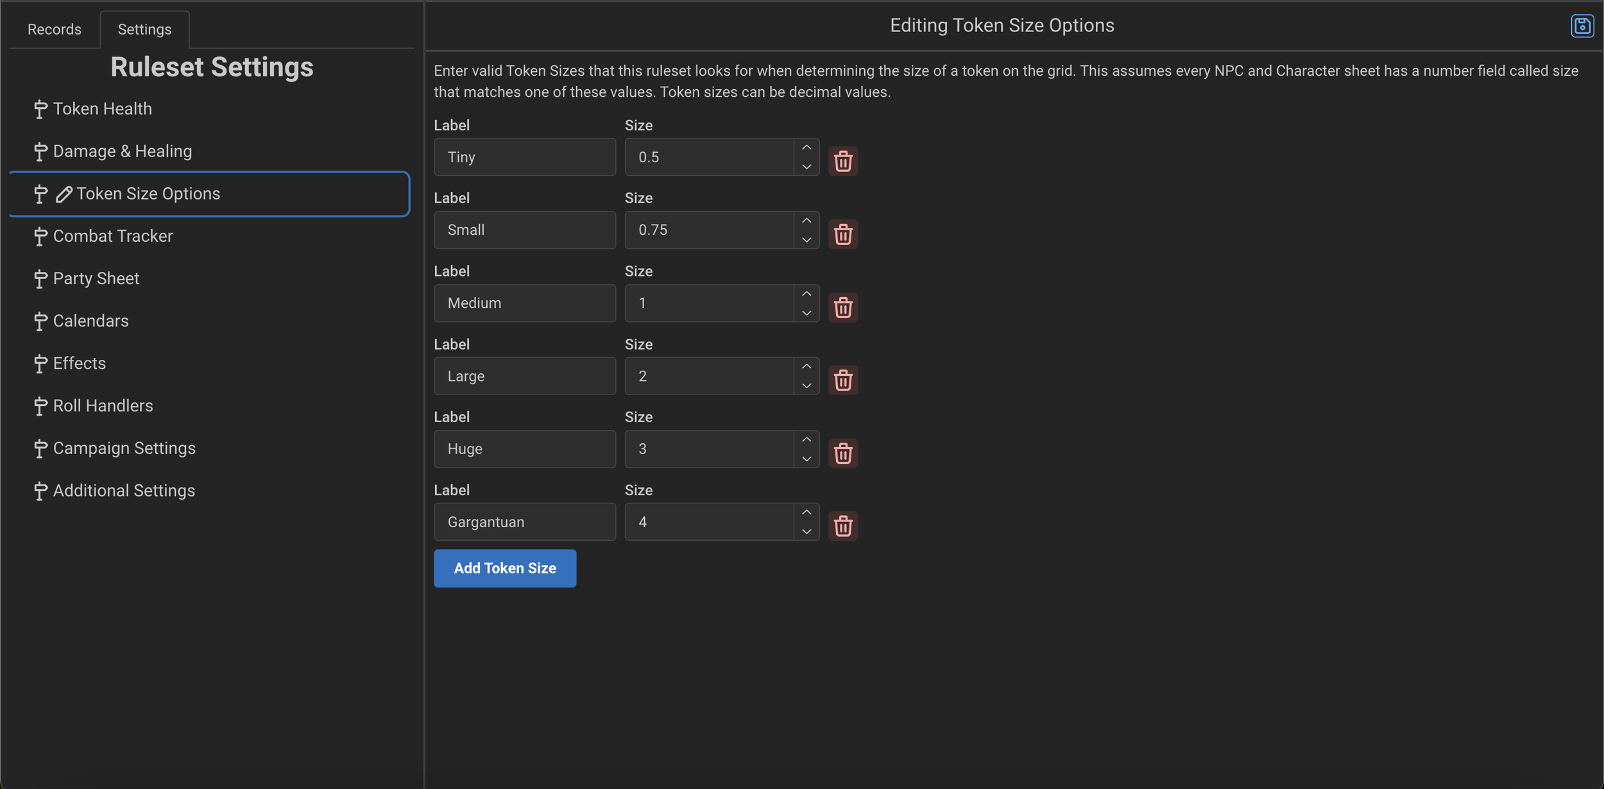Increment the Tiny size value with stepper arrow

pos(806,148)
